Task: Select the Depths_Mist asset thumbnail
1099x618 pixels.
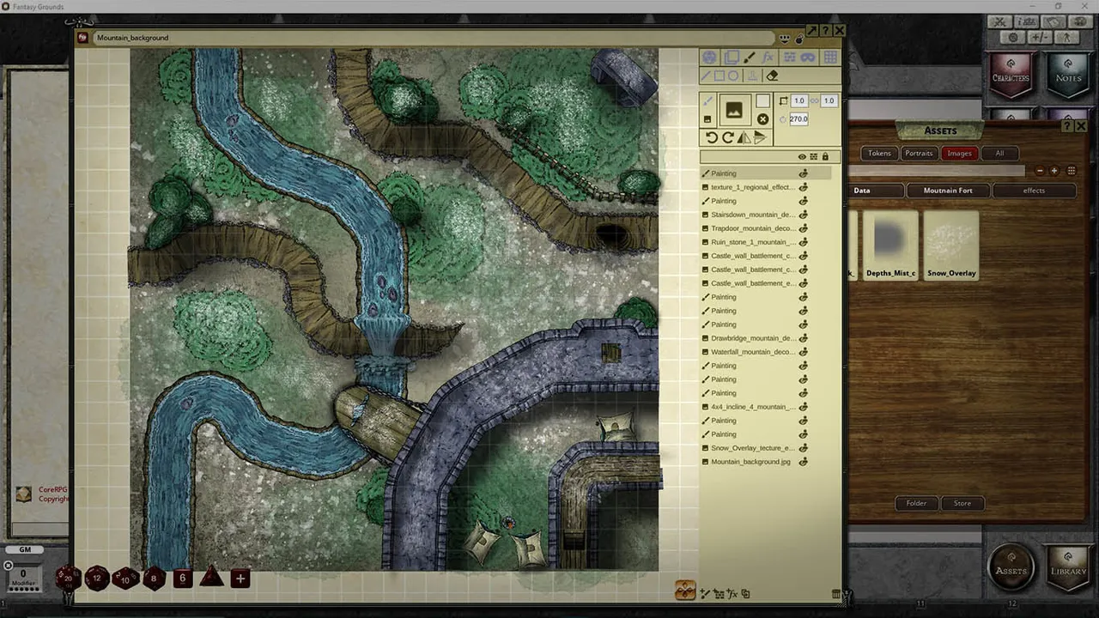Action: (890, 245)
